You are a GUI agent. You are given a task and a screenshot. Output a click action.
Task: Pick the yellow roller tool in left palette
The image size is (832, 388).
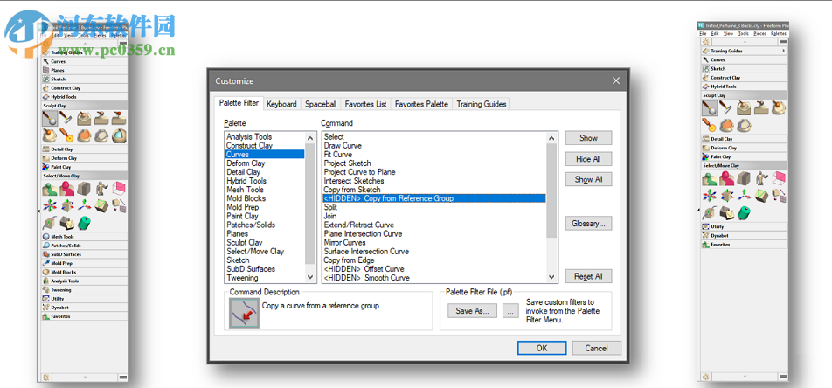point(66,135)
